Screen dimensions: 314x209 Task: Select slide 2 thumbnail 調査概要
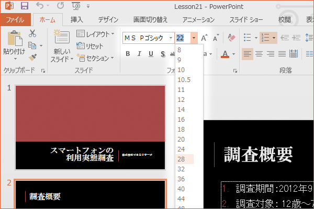point(91,194)
